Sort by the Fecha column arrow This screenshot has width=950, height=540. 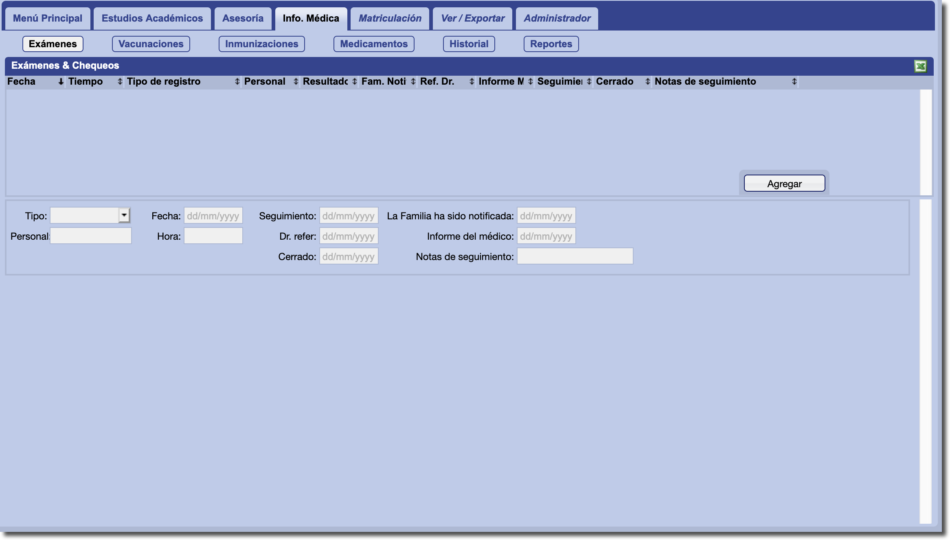(x=61, y=82)
